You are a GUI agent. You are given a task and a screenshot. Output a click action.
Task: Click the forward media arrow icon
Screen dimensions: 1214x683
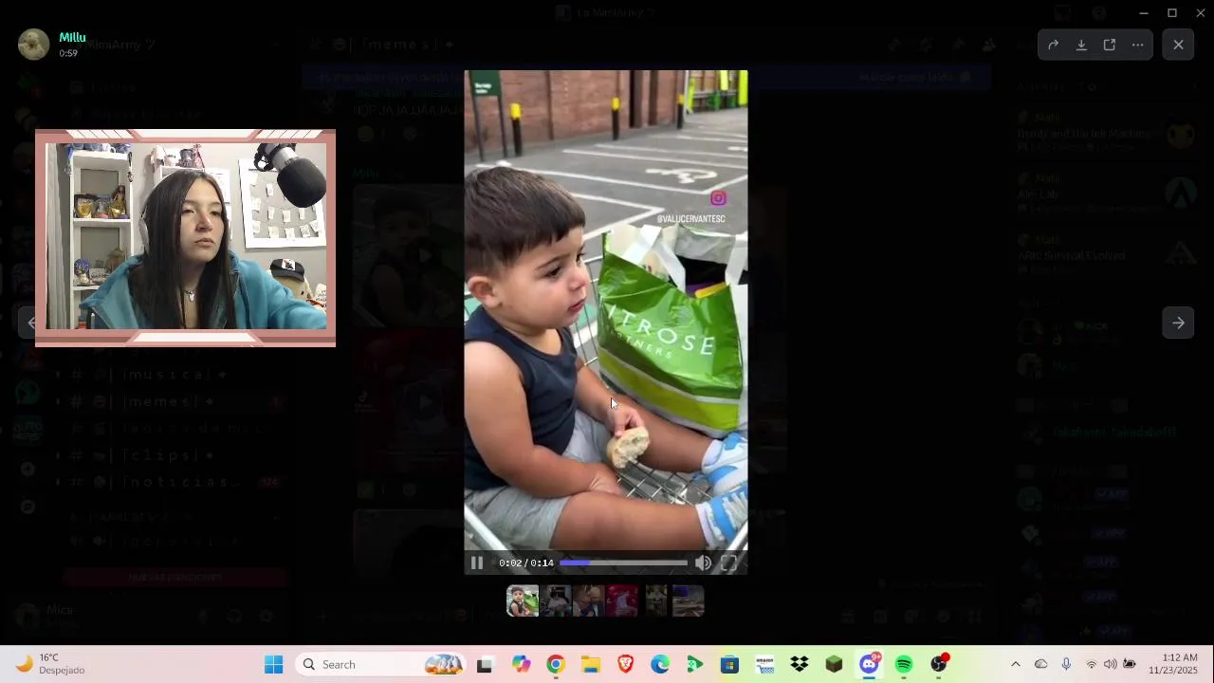click(x=1053, y=45)
